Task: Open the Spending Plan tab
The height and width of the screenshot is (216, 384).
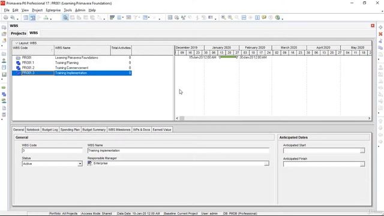Action: tap(70, 130)
